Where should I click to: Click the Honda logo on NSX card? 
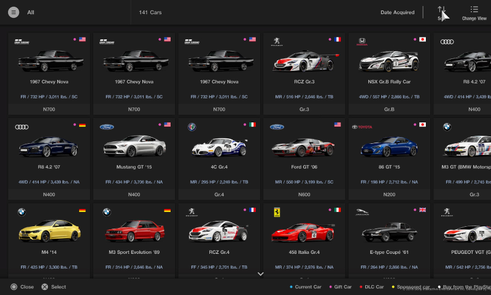point(362,42)
